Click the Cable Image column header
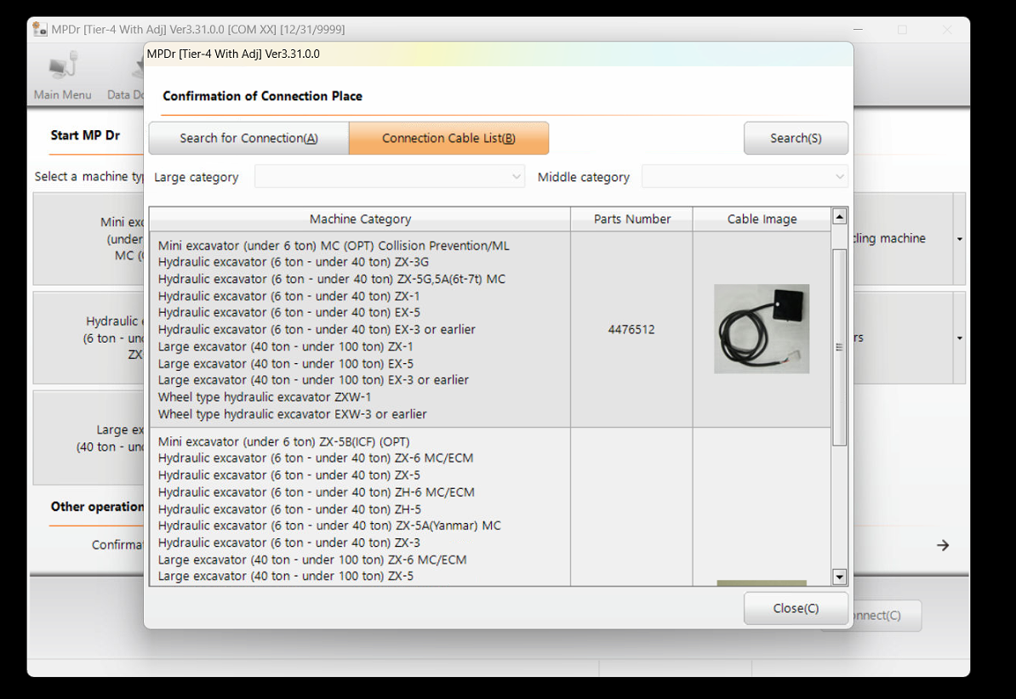1016x699 pixels. [x=762, y=219]
